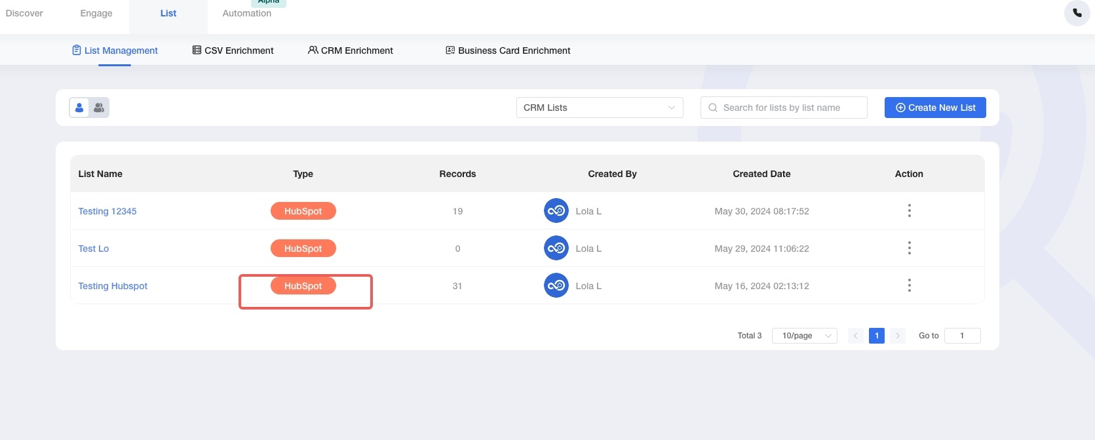
Task: Open the phone dialer icon
Action: 1077,13
